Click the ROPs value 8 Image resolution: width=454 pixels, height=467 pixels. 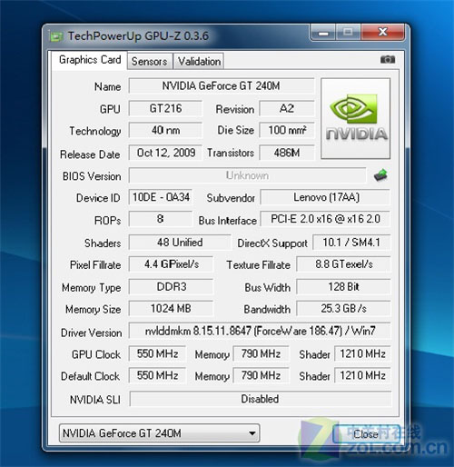pyautogui.click(x=161, y=219)
